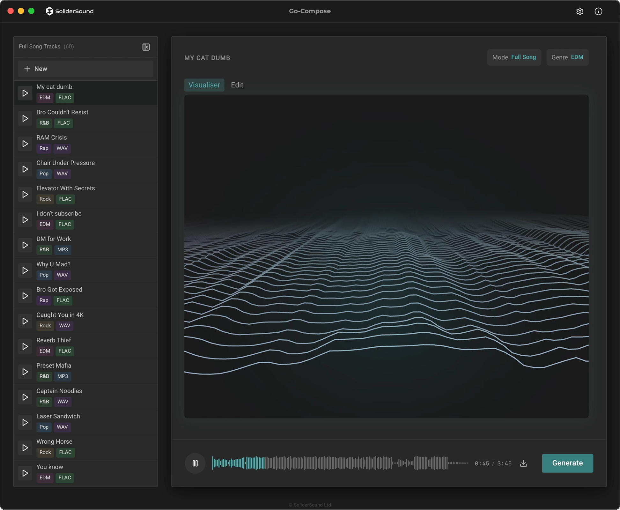The width and height of the screenshot is (620, 510).
Task: Play the track Wrong Horse
Action: pyautogui.click(x=25, y=448)
